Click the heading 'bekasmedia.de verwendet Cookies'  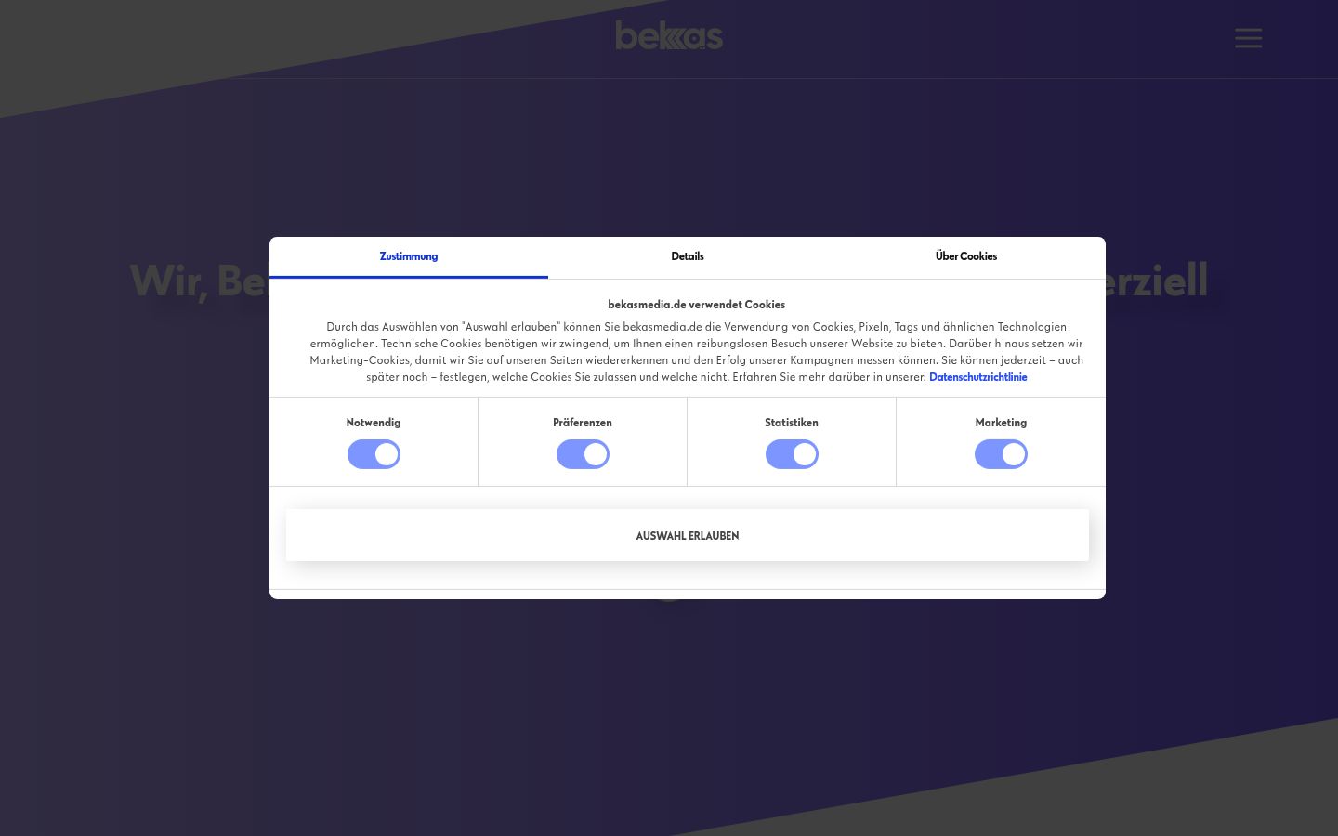(697, 305)
